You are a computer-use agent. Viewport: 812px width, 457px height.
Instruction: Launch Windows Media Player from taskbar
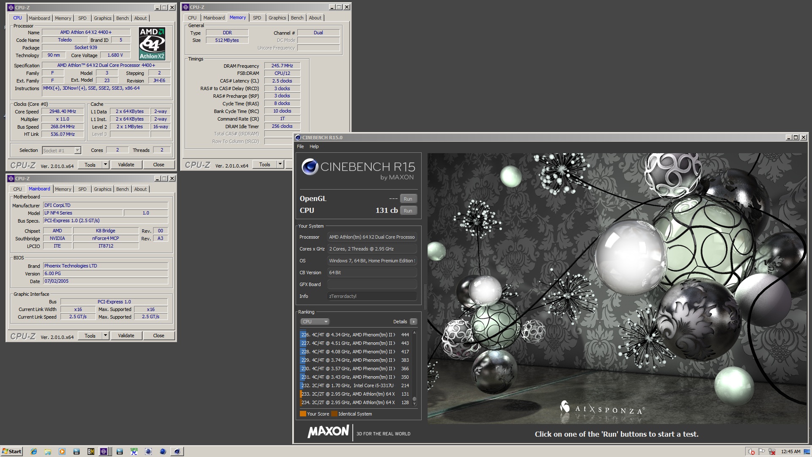pos(62,451)
